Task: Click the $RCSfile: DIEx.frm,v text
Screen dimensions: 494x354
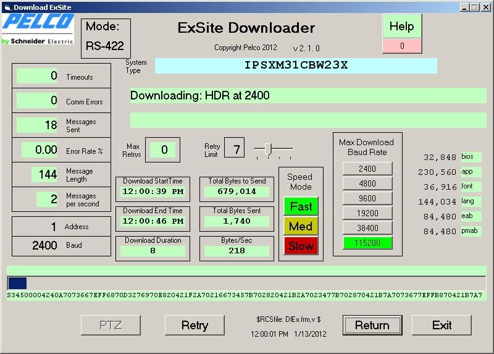Action: point(288,319)
